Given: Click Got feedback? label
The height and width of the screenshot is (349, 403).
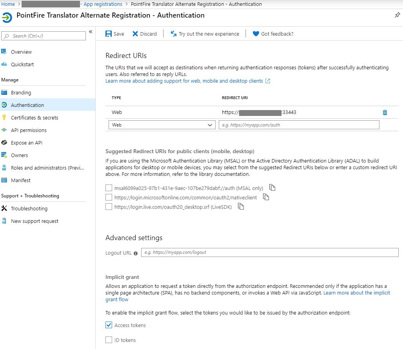Looking at the screenshot, I should (x=277, y=34).
